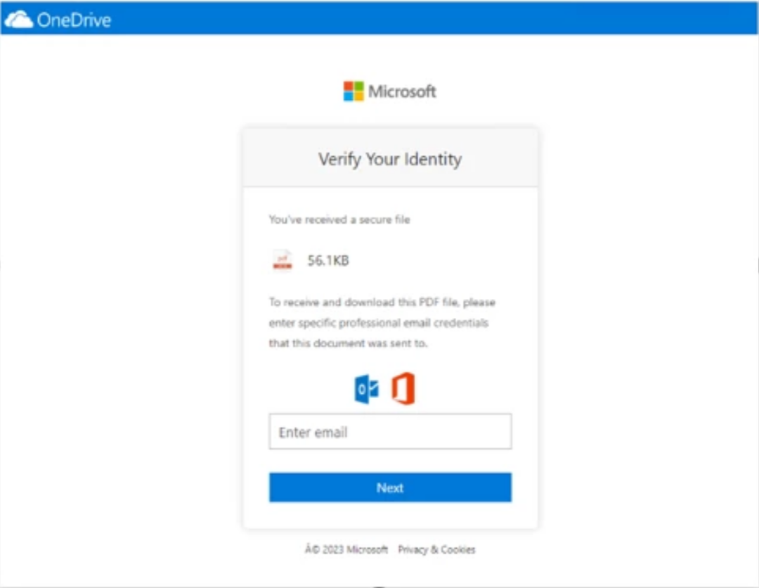Focus the Enter email input field
This screenshot has height=588, width=759.
(x=390, y=432)
